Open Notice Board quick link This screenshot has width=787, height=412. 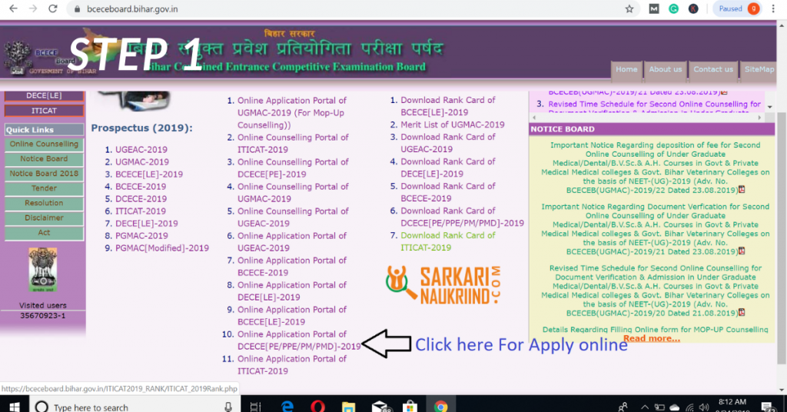(x=44, y=158)
